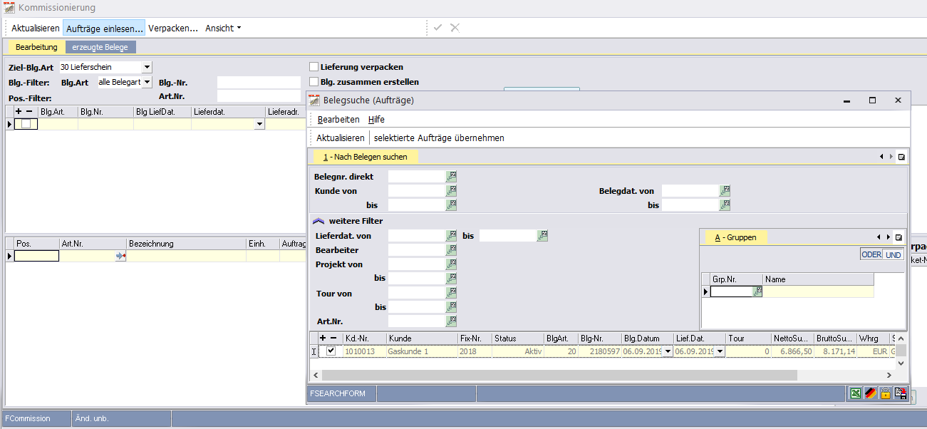This screenshot has width=927, height=429.
Task: Click the padlock icon in status bar
Action: (x=886, y=393)
